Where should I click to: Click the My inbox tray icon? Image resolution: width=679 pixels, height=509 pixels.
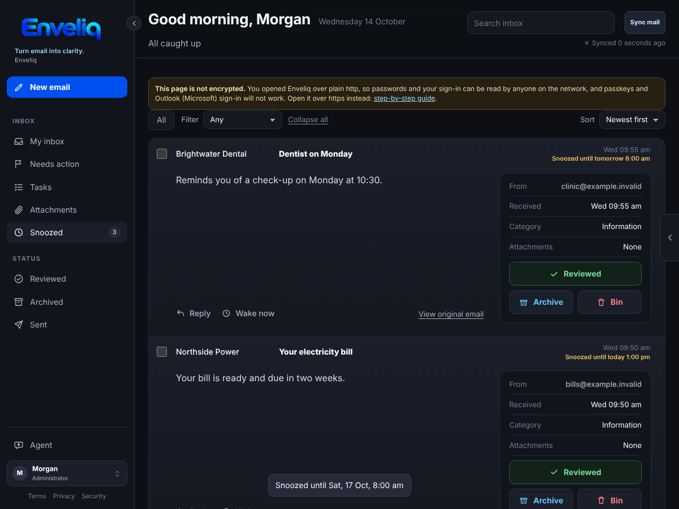19,141
